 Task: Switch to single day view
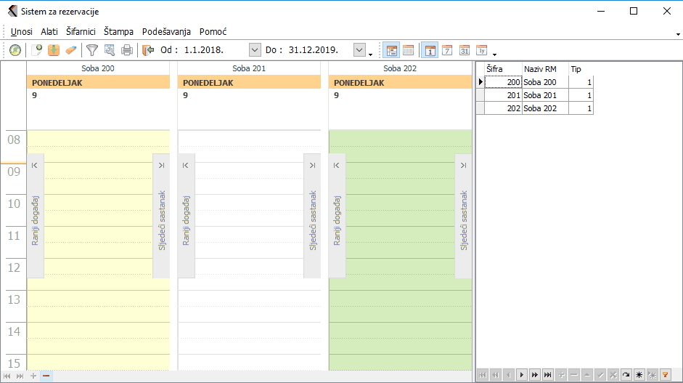pos(430,50)
